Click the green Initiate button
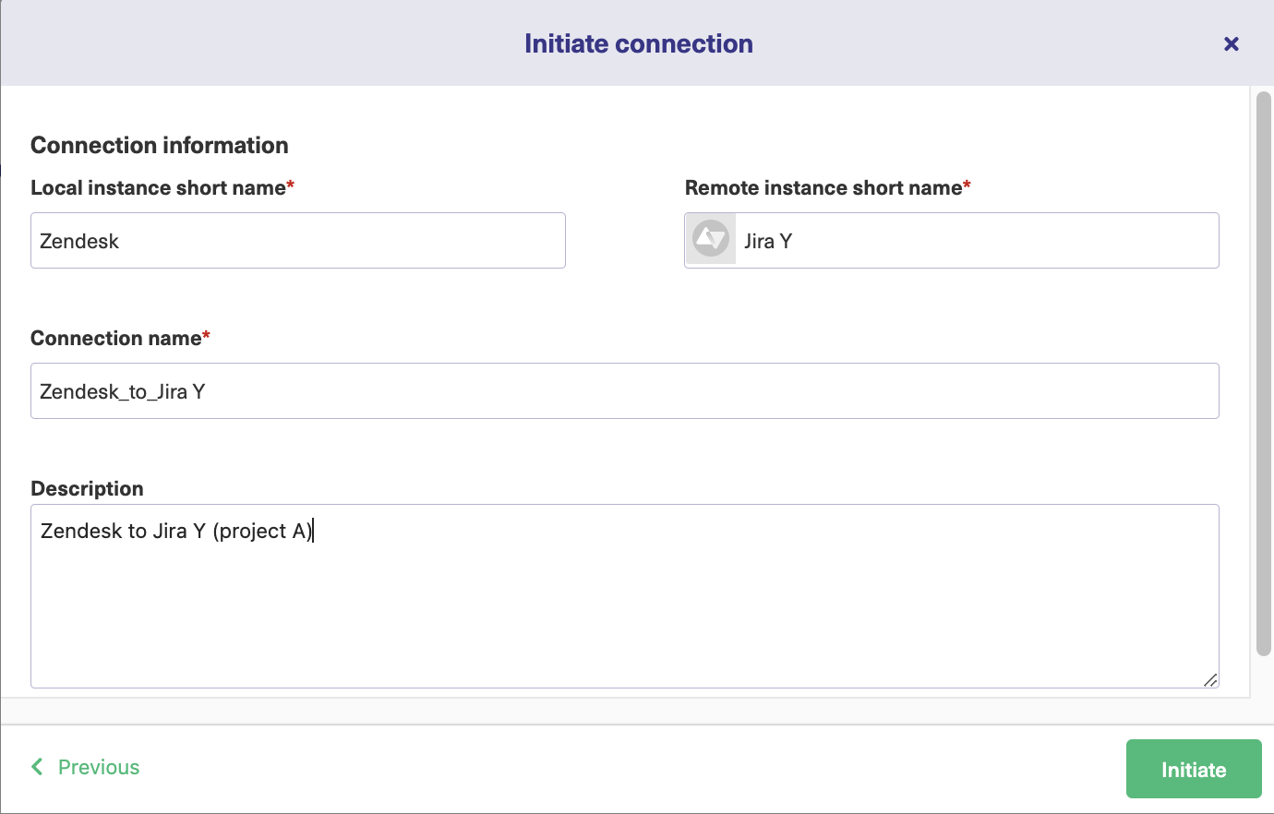 (1194, 769)
